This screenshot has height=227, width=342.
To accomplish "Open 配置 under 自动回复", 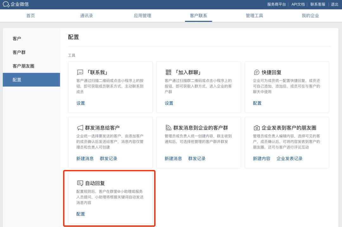I will [80, 214].
